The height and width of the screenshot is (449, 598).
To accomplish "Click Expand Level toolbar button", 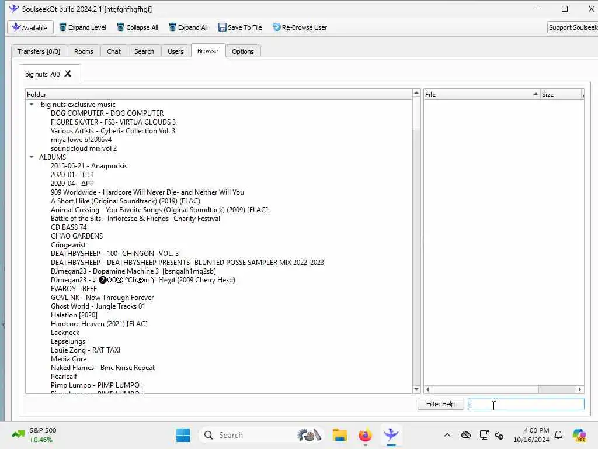I will [82, 27].
